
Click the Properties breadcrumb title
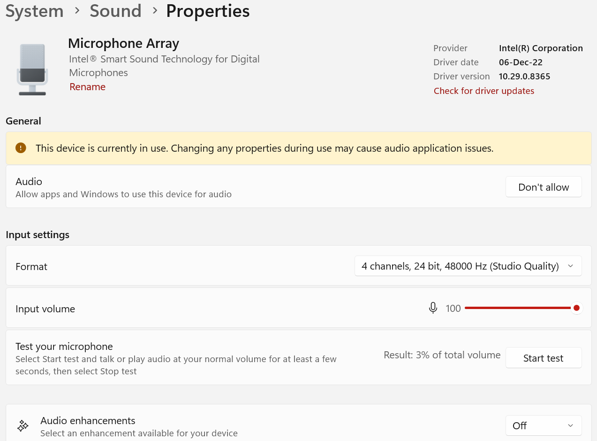click(x=208, y=11)
